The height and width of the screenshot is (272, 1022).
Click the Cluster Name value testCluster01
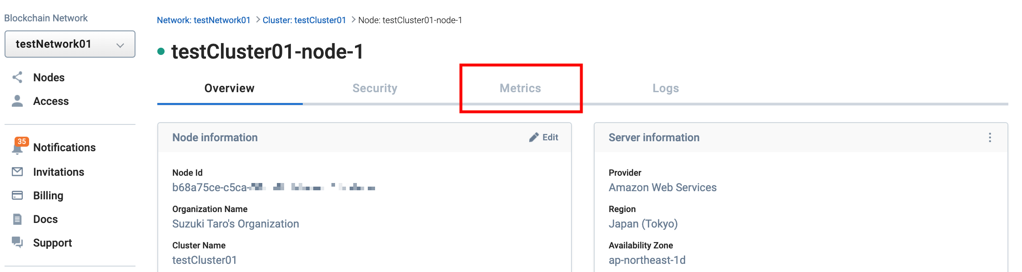click(x=205, y=260)
